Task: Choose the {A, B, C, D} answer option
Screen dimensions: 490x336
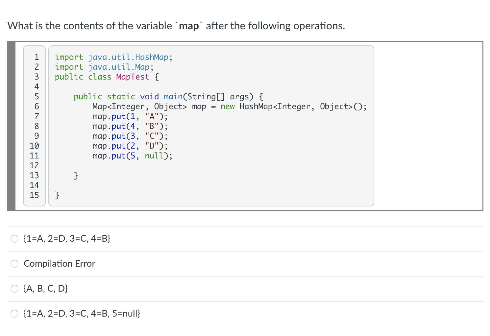Action: pyautogui.click(x=14, y=289)
